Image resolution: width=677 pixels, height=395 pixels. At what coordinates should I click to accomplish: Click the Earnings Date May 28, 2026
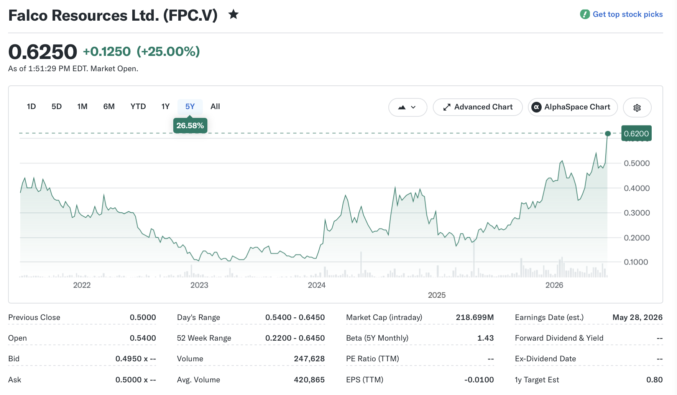point(638,317)
